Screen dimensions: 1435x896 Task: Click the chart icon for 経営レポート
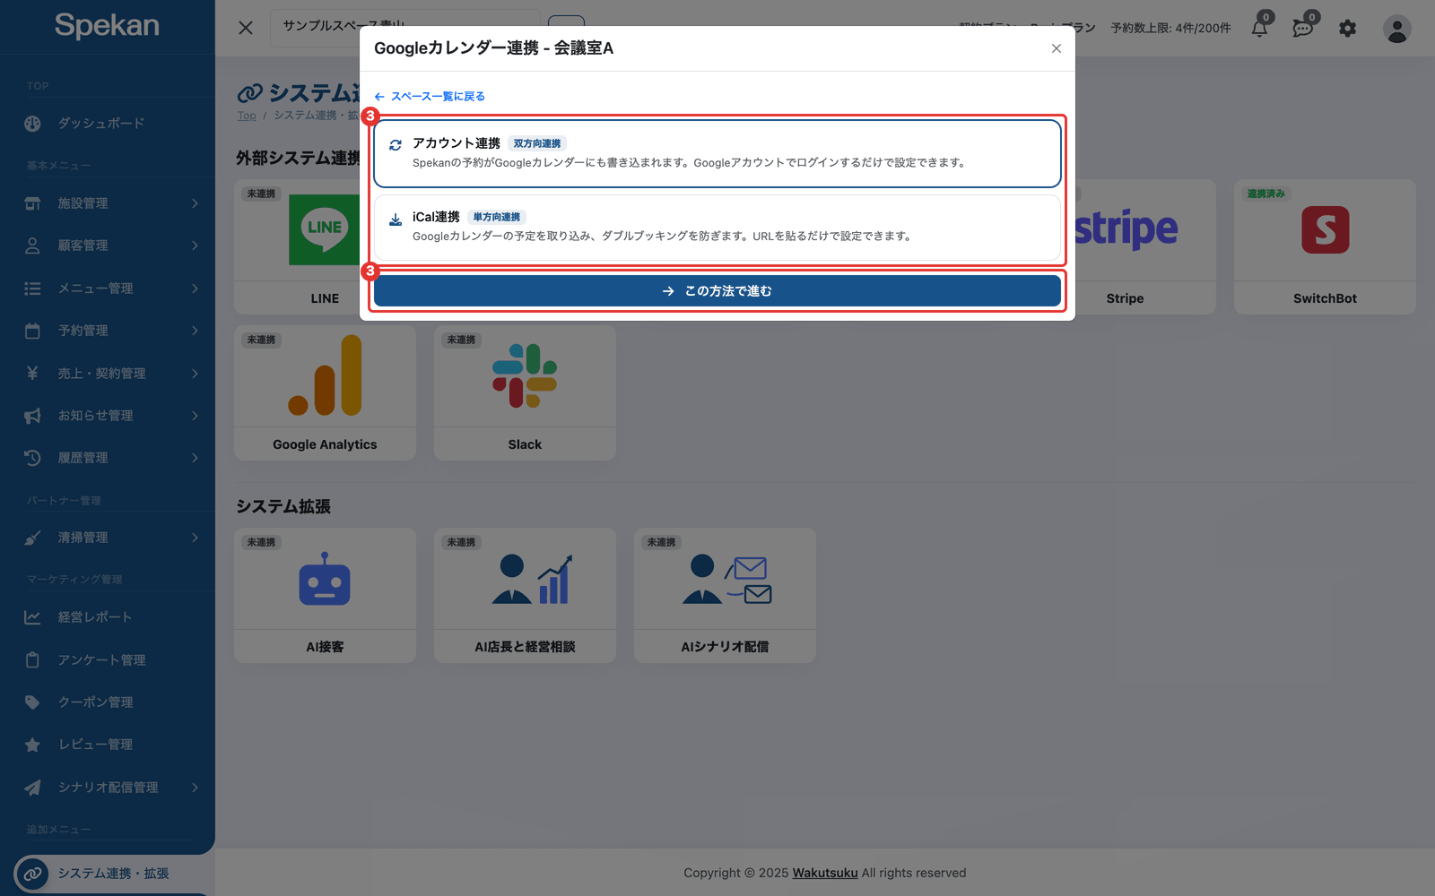click(x=32, y=617)
